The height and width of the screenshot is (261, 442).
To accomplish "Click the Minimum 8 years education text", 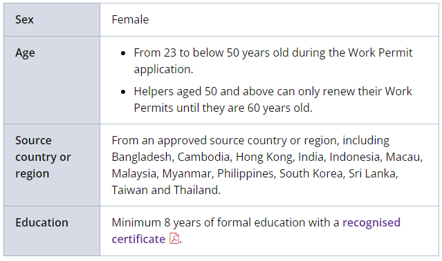I will tap(225, 222).
